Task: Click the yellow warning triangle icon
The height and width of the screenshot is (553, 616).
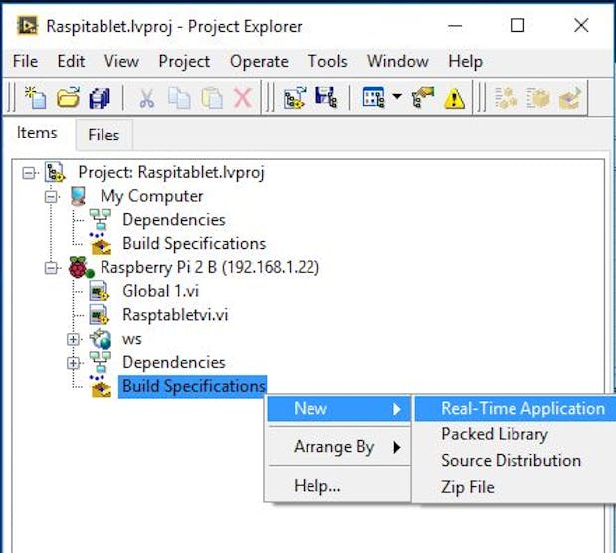Action: (454, 98)
